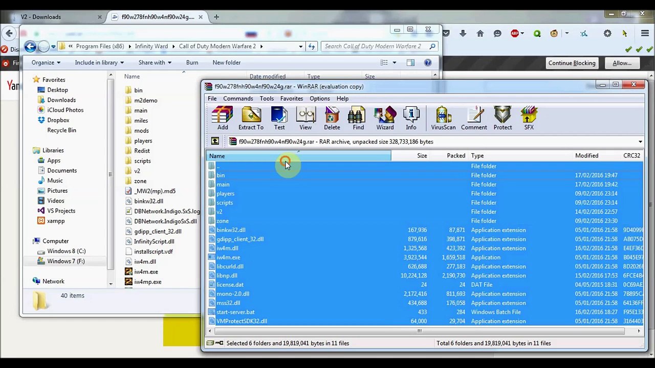The height and width of the screenshot is (368, 655).
Task: Open the Include in library dropdown
Action: 99,62
